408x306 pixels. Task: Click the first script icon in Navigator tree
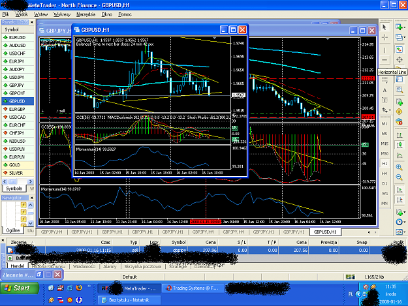tap(24, 205)
